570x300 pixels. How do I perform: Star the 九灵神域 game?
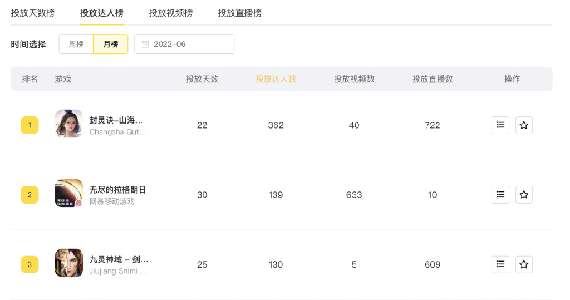pos(524,264)
